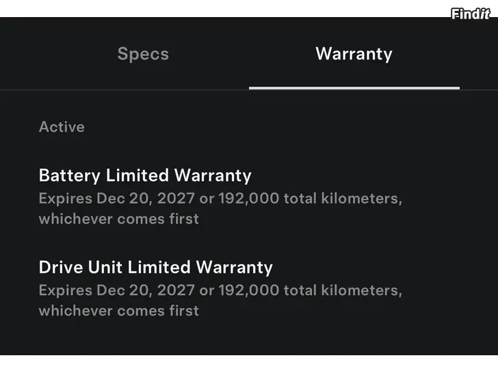Open the Battery Limited Warranty heading
Image resolution: width=498 pixels, height=373 pixels.
[x=145, y=176]
